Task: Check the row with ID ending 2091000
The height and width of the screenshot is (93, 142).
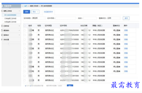Action: coord(24,44)
